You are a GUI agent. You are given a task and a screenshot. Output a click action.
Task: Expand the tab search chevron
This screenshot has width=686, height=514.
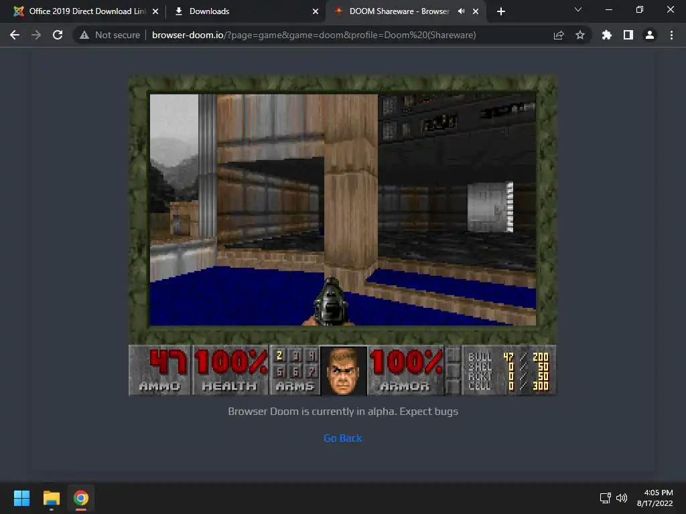click(578, 9)
